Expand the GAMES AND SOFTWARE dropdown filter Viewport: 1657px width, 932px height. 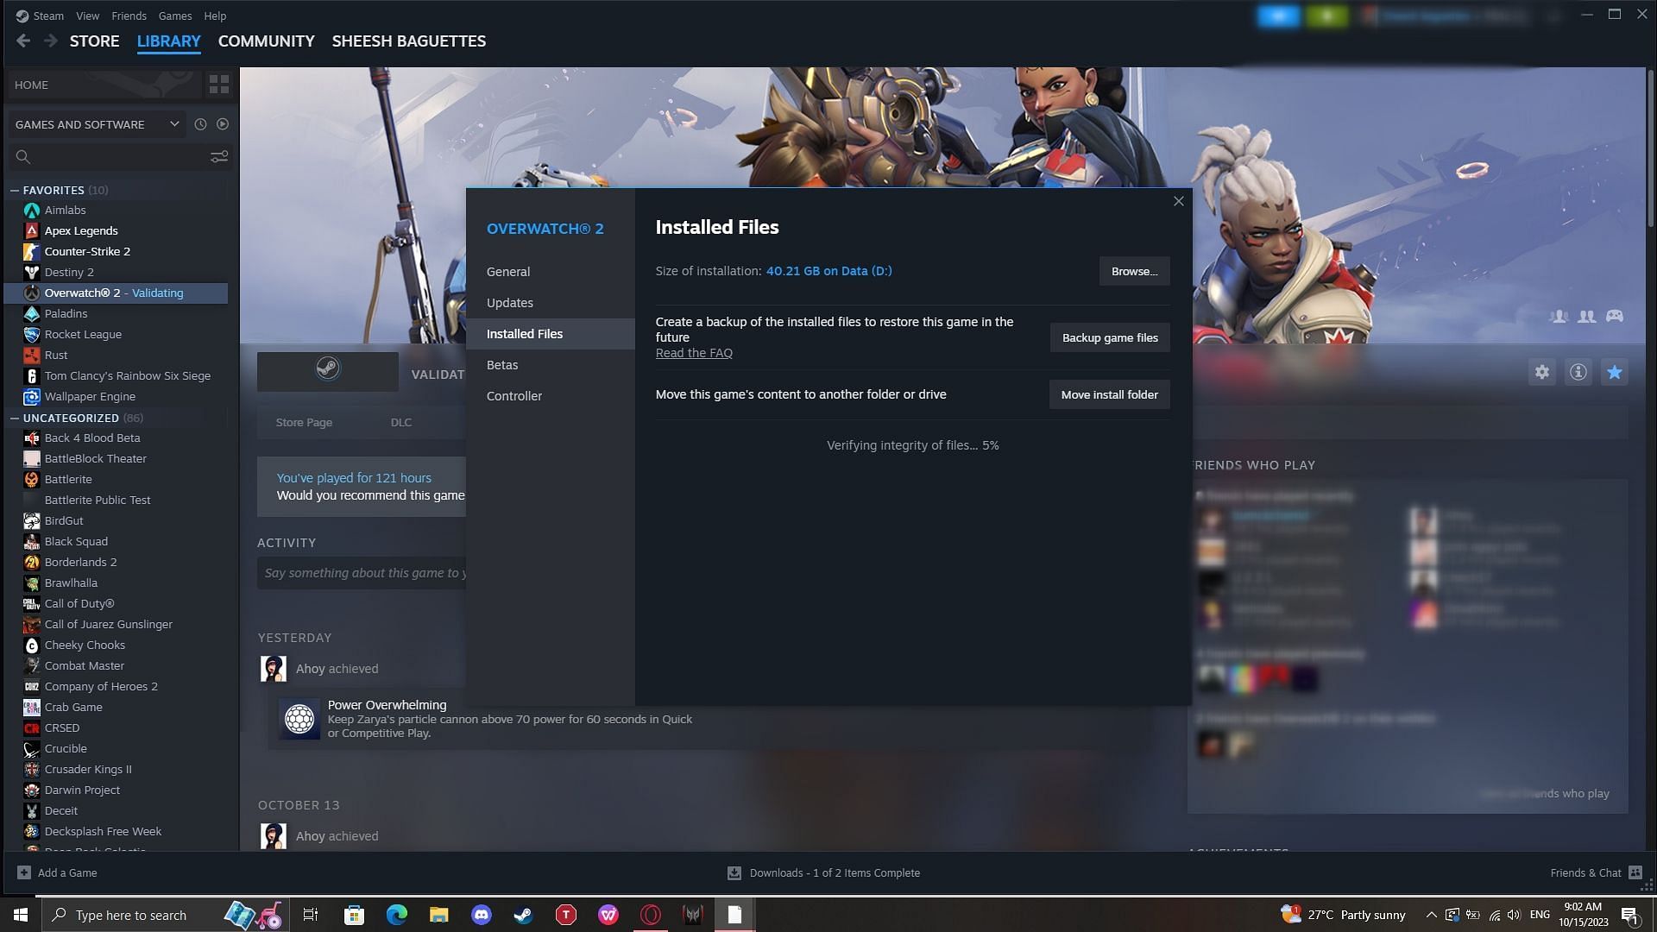coord(173,123)
